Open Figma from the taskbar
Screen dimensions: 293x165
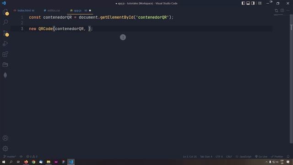(x=63, y=162)
